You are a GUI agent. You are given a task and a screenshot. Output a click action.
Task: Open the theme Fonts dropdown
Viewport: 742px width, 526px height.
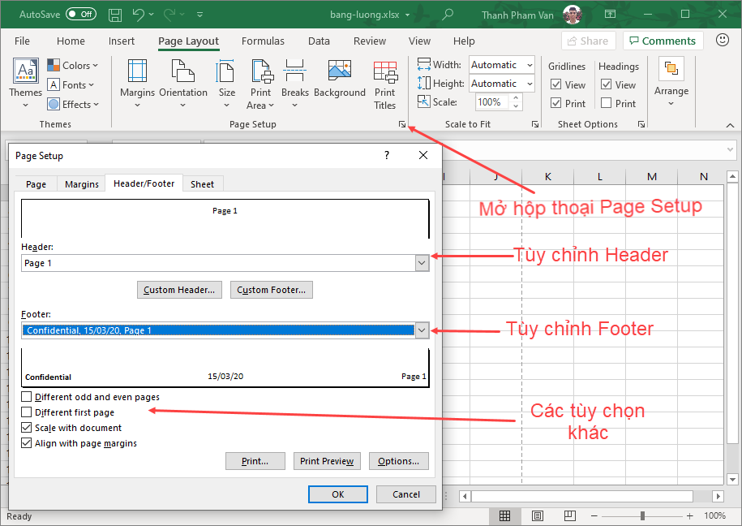(x=71, y=84)
